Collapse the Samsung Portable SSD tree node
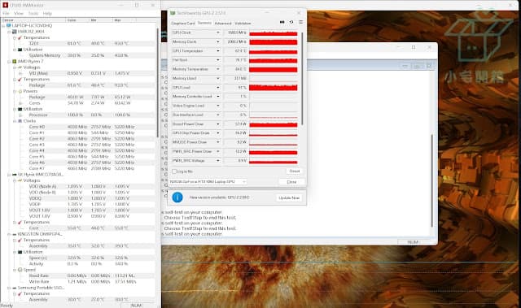The image size is (521, 308). 9,288
